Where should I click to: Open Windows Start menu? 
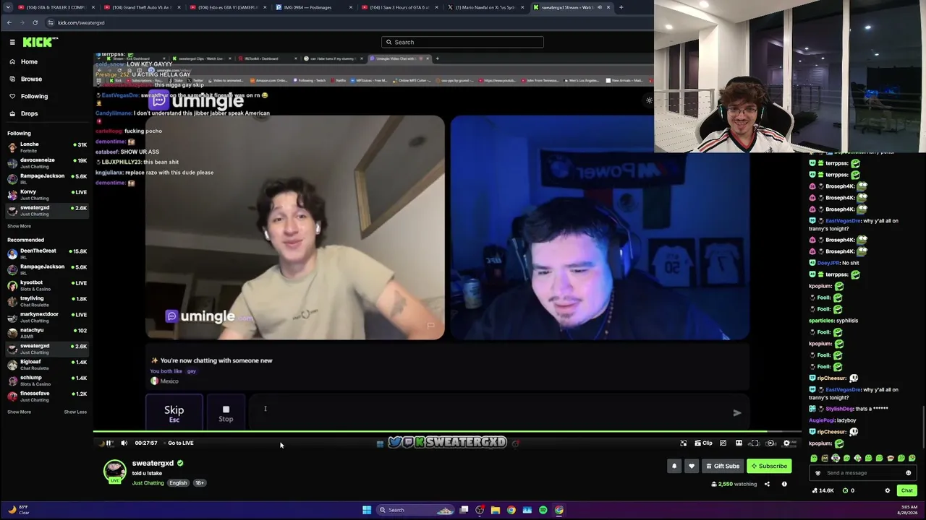(x=367, y=510)
